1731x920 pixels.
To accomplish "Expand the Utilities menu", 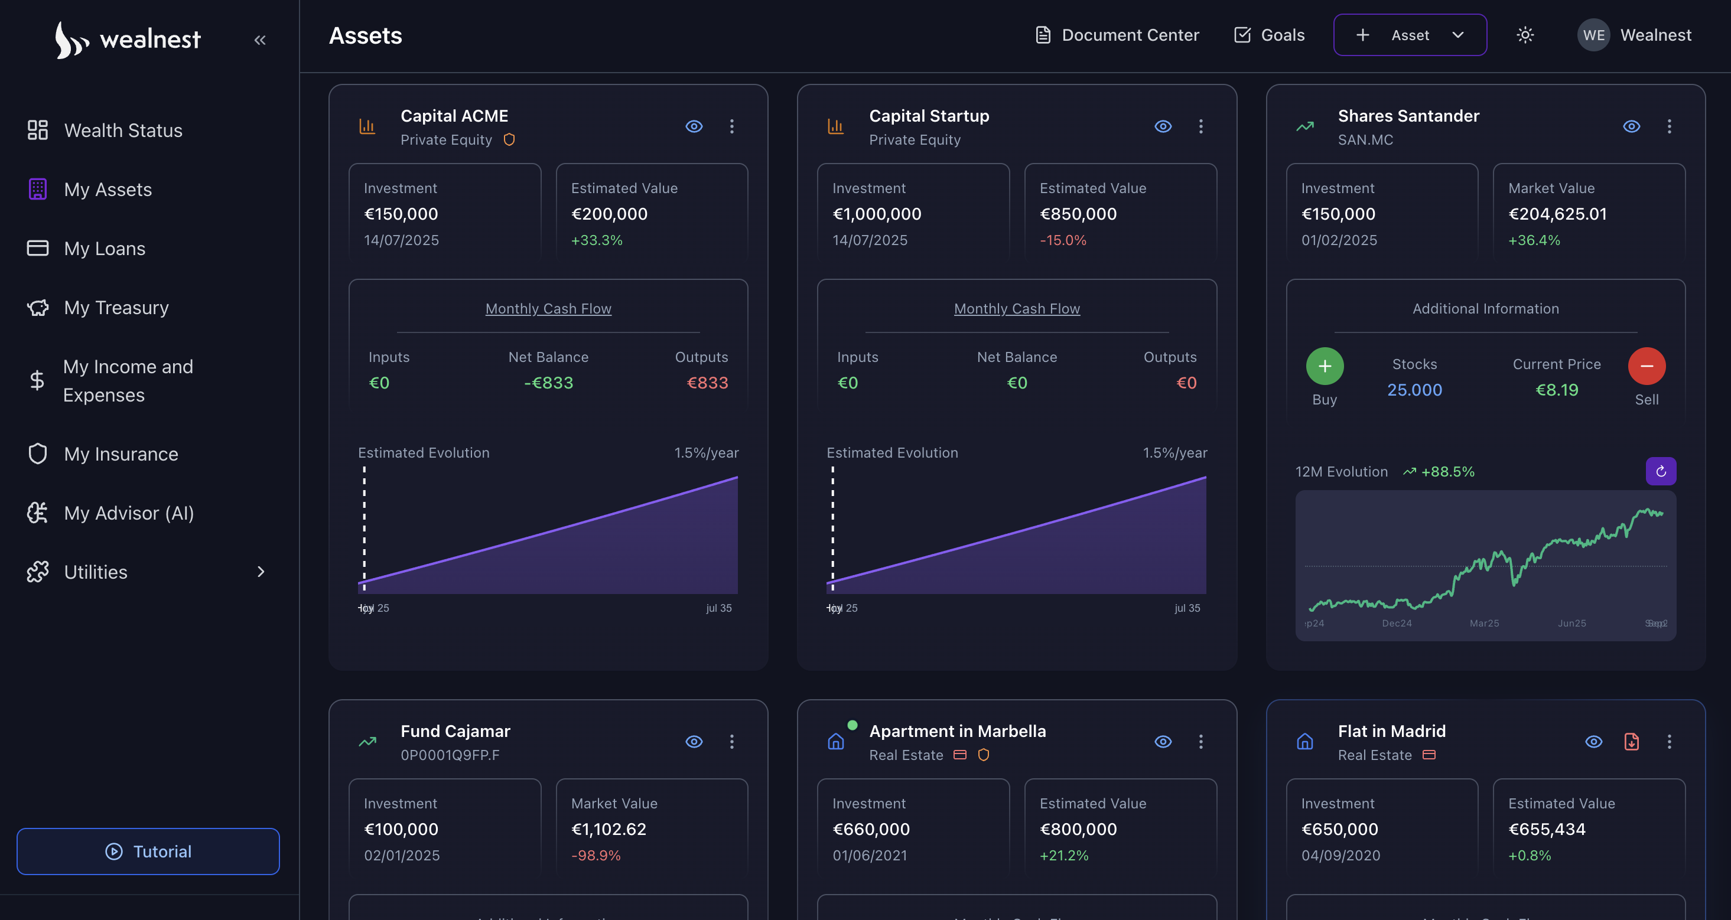I will point(261,572).
